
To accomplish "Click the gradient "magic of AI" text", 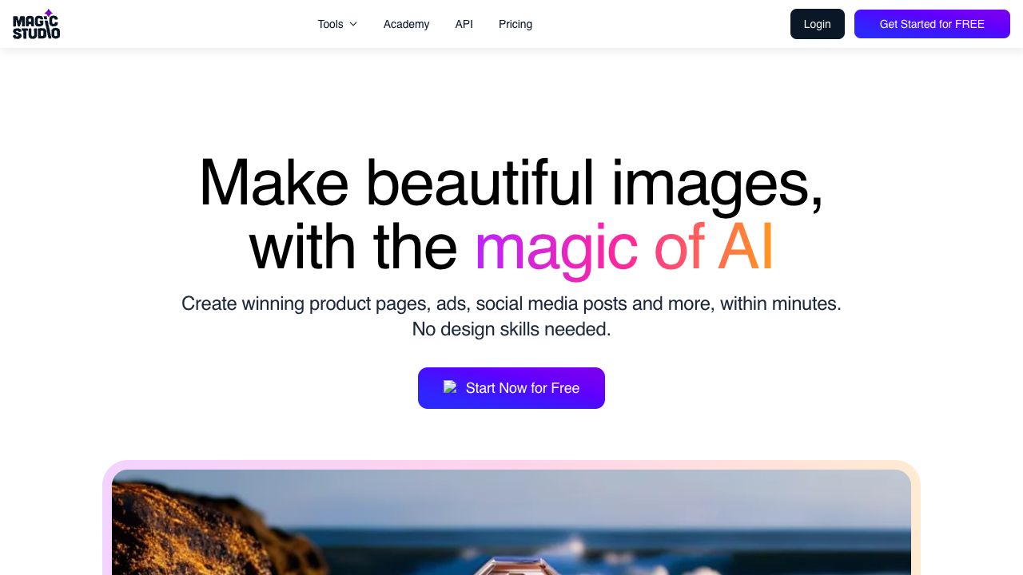I will [624, 247].
